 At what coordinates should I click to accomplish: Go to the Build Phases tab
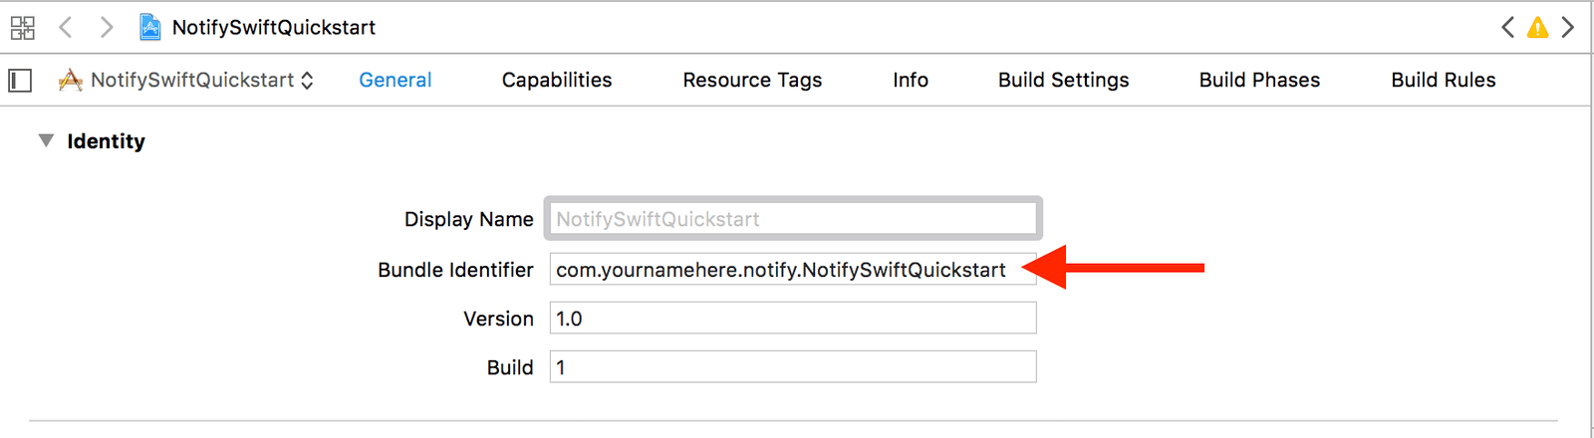click(1259, 81)
